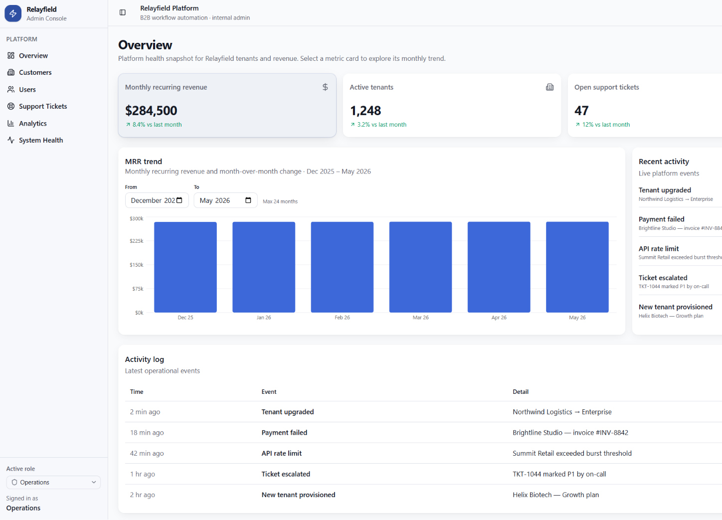Screen dimensions: 722x520
Task: Click the shield icon in Active role selector
Action: (x=14, y=482)
